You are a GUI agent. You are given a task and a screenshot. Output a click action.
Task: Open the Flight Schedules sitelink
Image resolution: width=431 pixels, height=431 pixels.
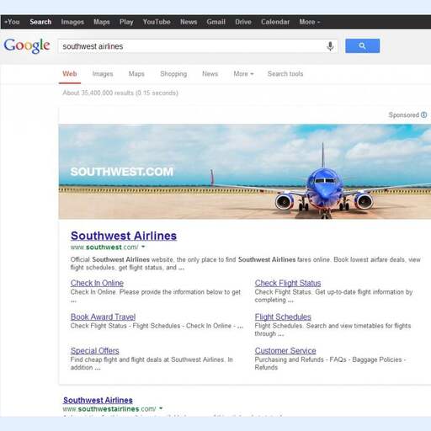pos(283,317)
